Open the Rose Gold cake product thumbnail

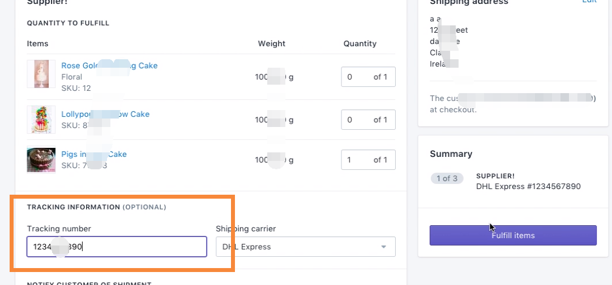point(41,74)
